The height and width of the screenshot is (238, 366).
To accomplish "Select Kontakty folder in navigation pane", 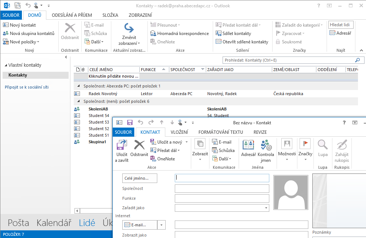I will [x=35, y=75].
